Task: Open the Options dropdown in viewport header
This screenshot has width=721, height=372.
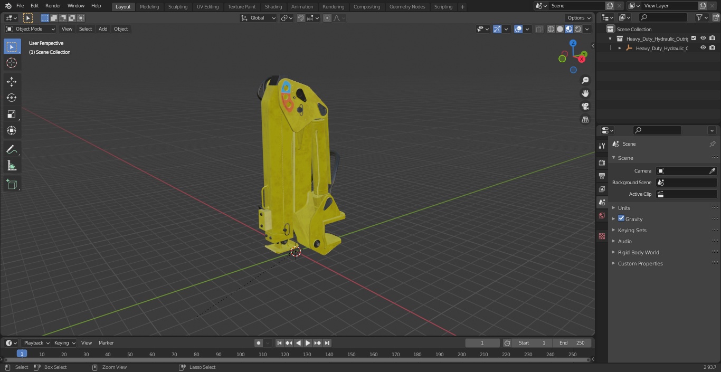Action: tap(579, 18)
